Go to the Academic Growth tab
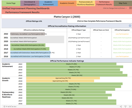Screen dimensions: 132x108 [67, 3]
